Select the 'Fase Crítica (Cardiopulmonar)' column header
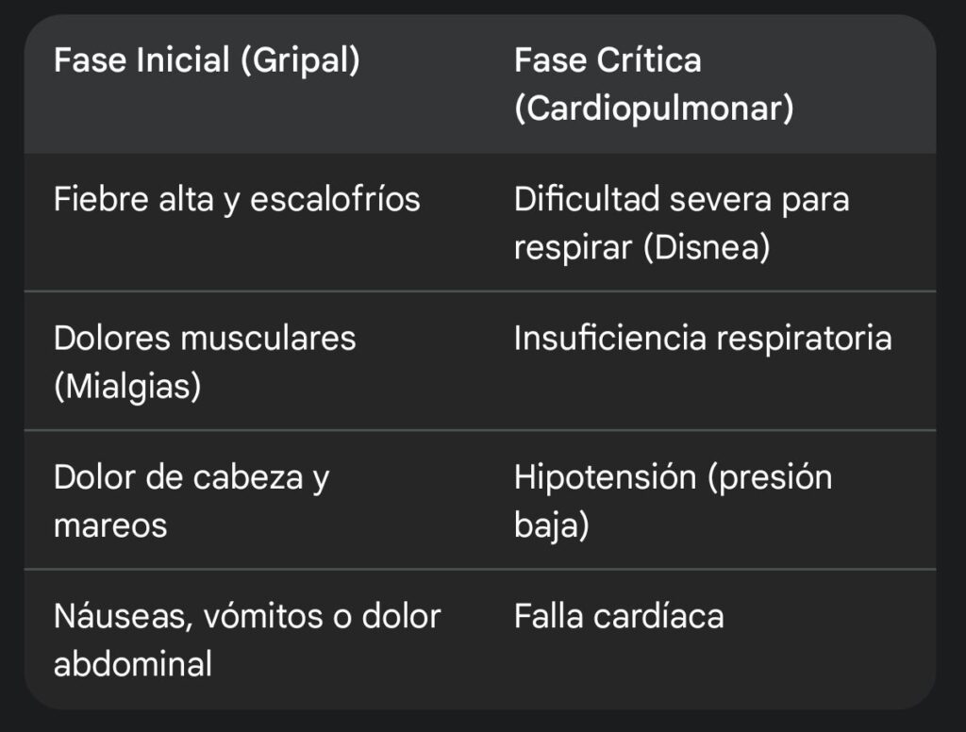The height and width of the screenshot is (732, 966). (x=655, y=84)
